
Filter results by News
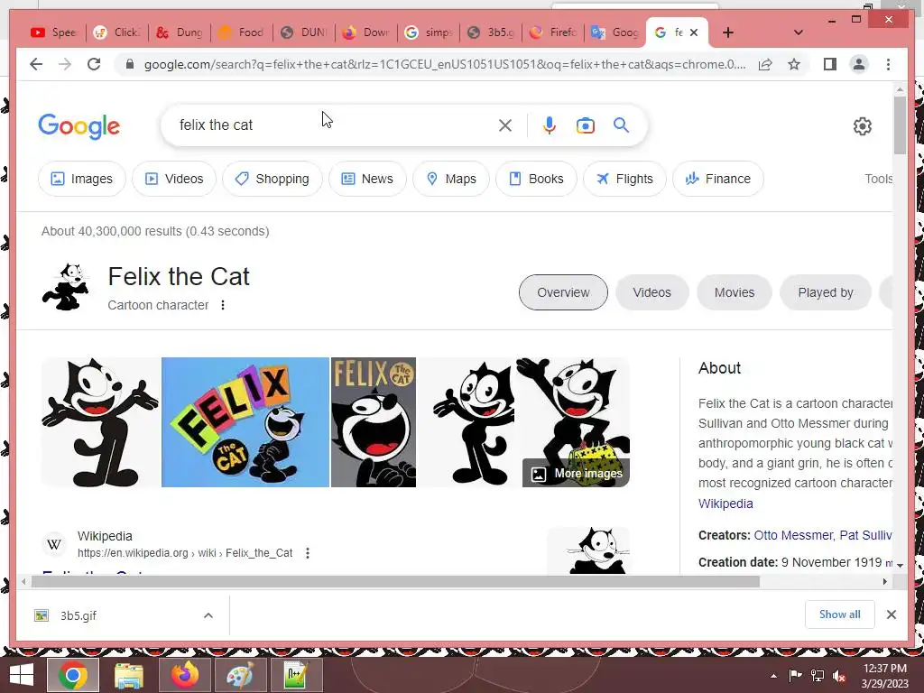(x=367, y=179)
